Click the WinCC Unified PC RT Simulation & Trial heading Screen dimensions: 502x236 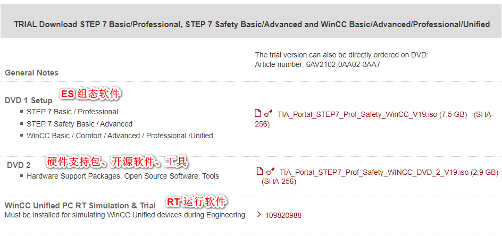pyautogui.click(x=80, y=206)
